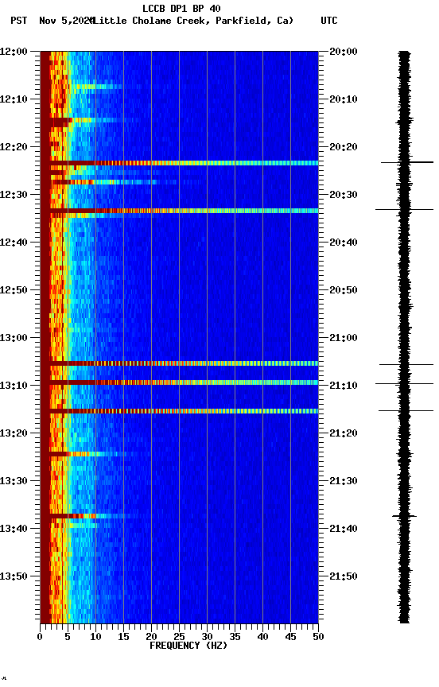439x687 pixels.
Task: Click the '20' frequency axis tick label
Action: (x=151, y=637)
